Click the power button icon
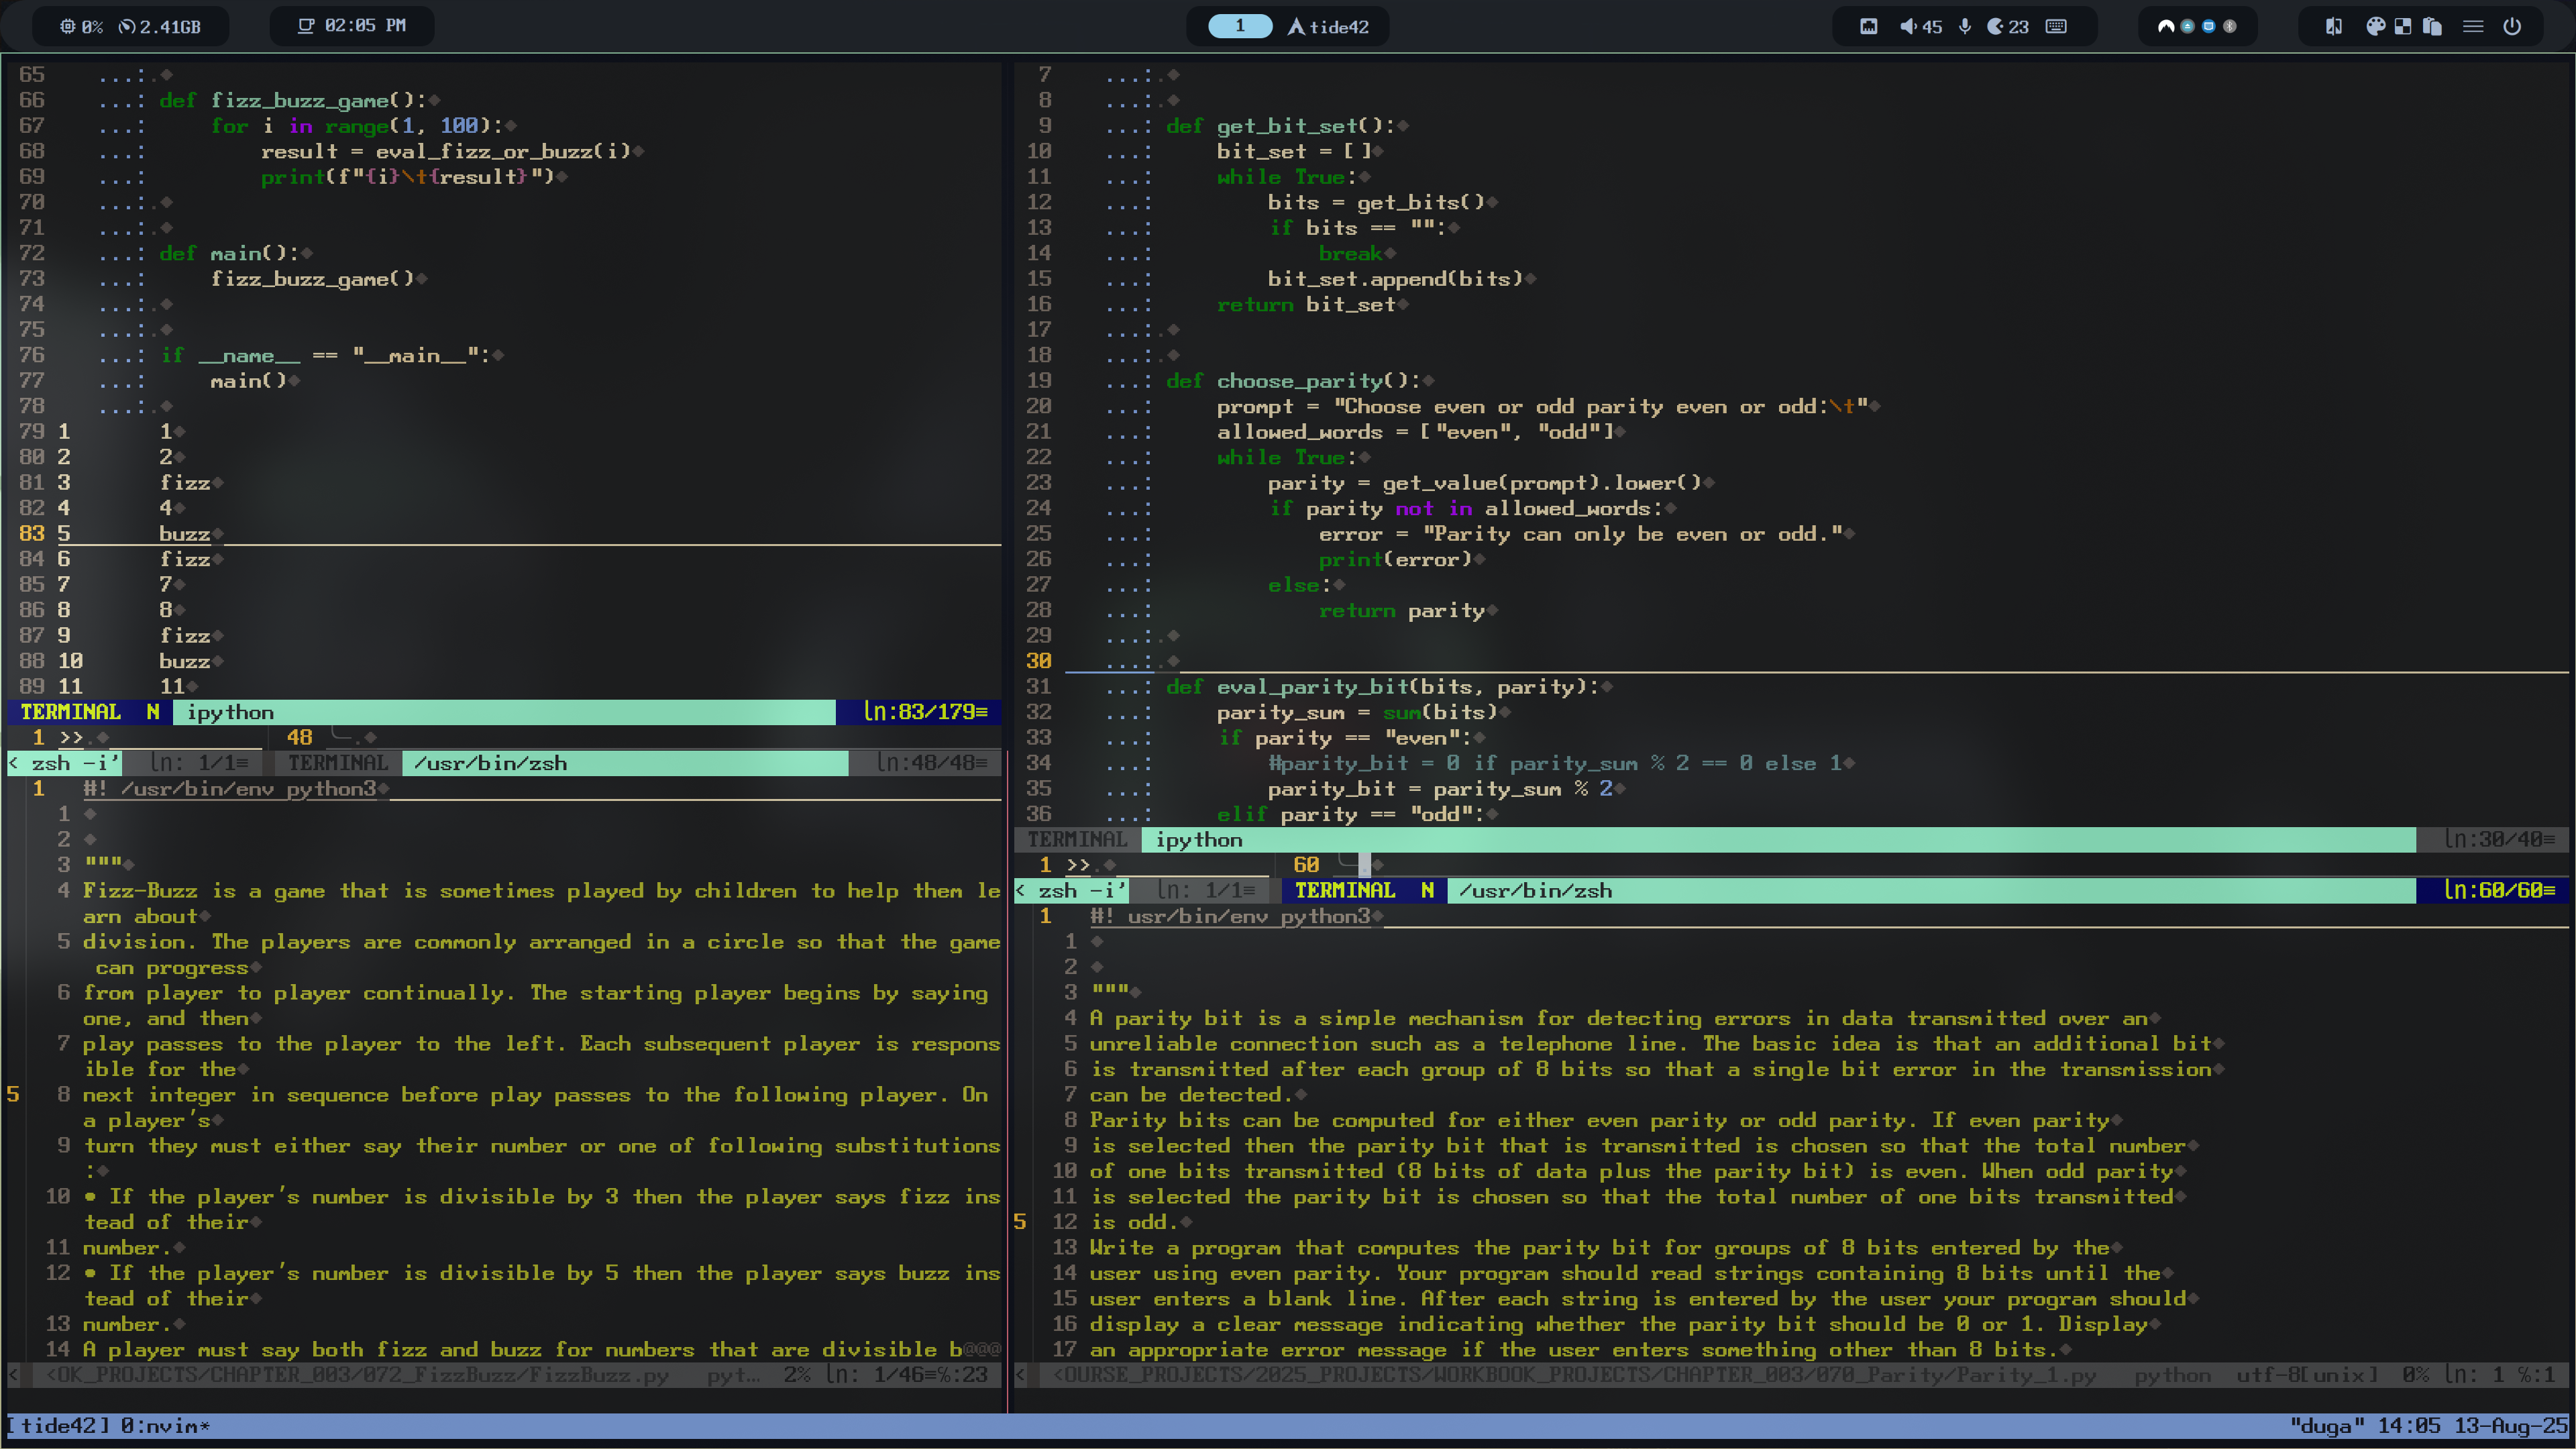This screenshot has width=2576, height=1449. pos(2512,26)
